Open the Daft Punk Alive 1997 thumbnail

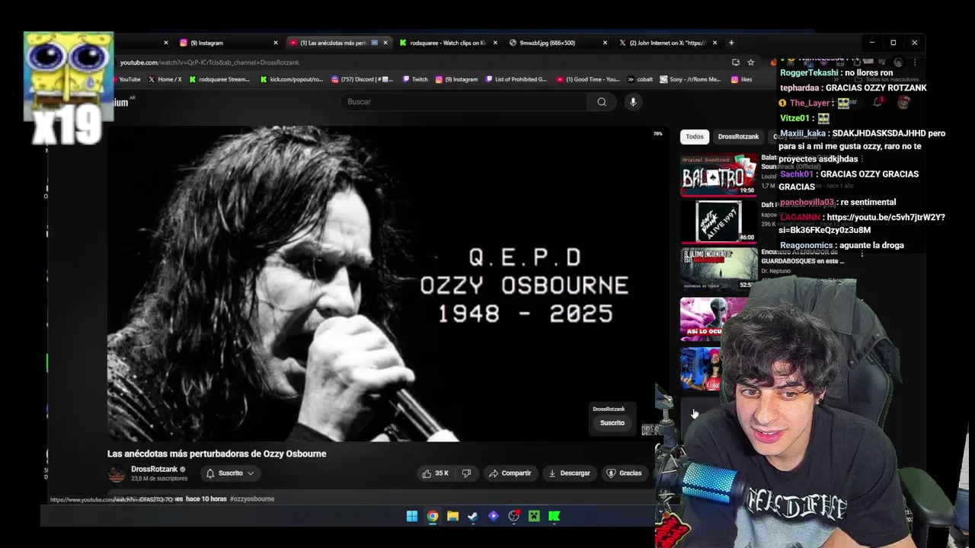click(x=719, y=221)
